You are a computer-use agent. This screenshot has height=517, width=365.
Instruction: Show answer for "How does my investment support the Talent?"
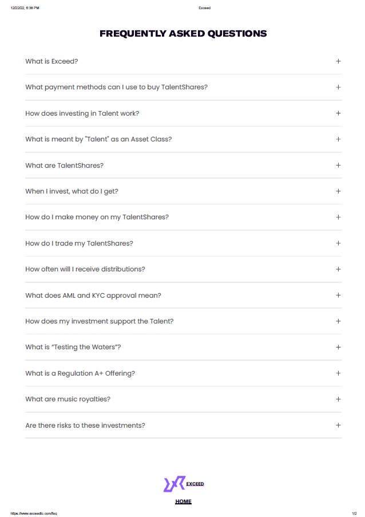pyautogui.click(x=99, y=321)
